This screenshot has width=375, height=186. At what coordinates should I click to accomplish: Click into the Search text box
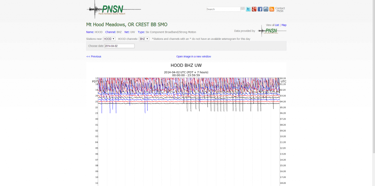click(223, 9)
